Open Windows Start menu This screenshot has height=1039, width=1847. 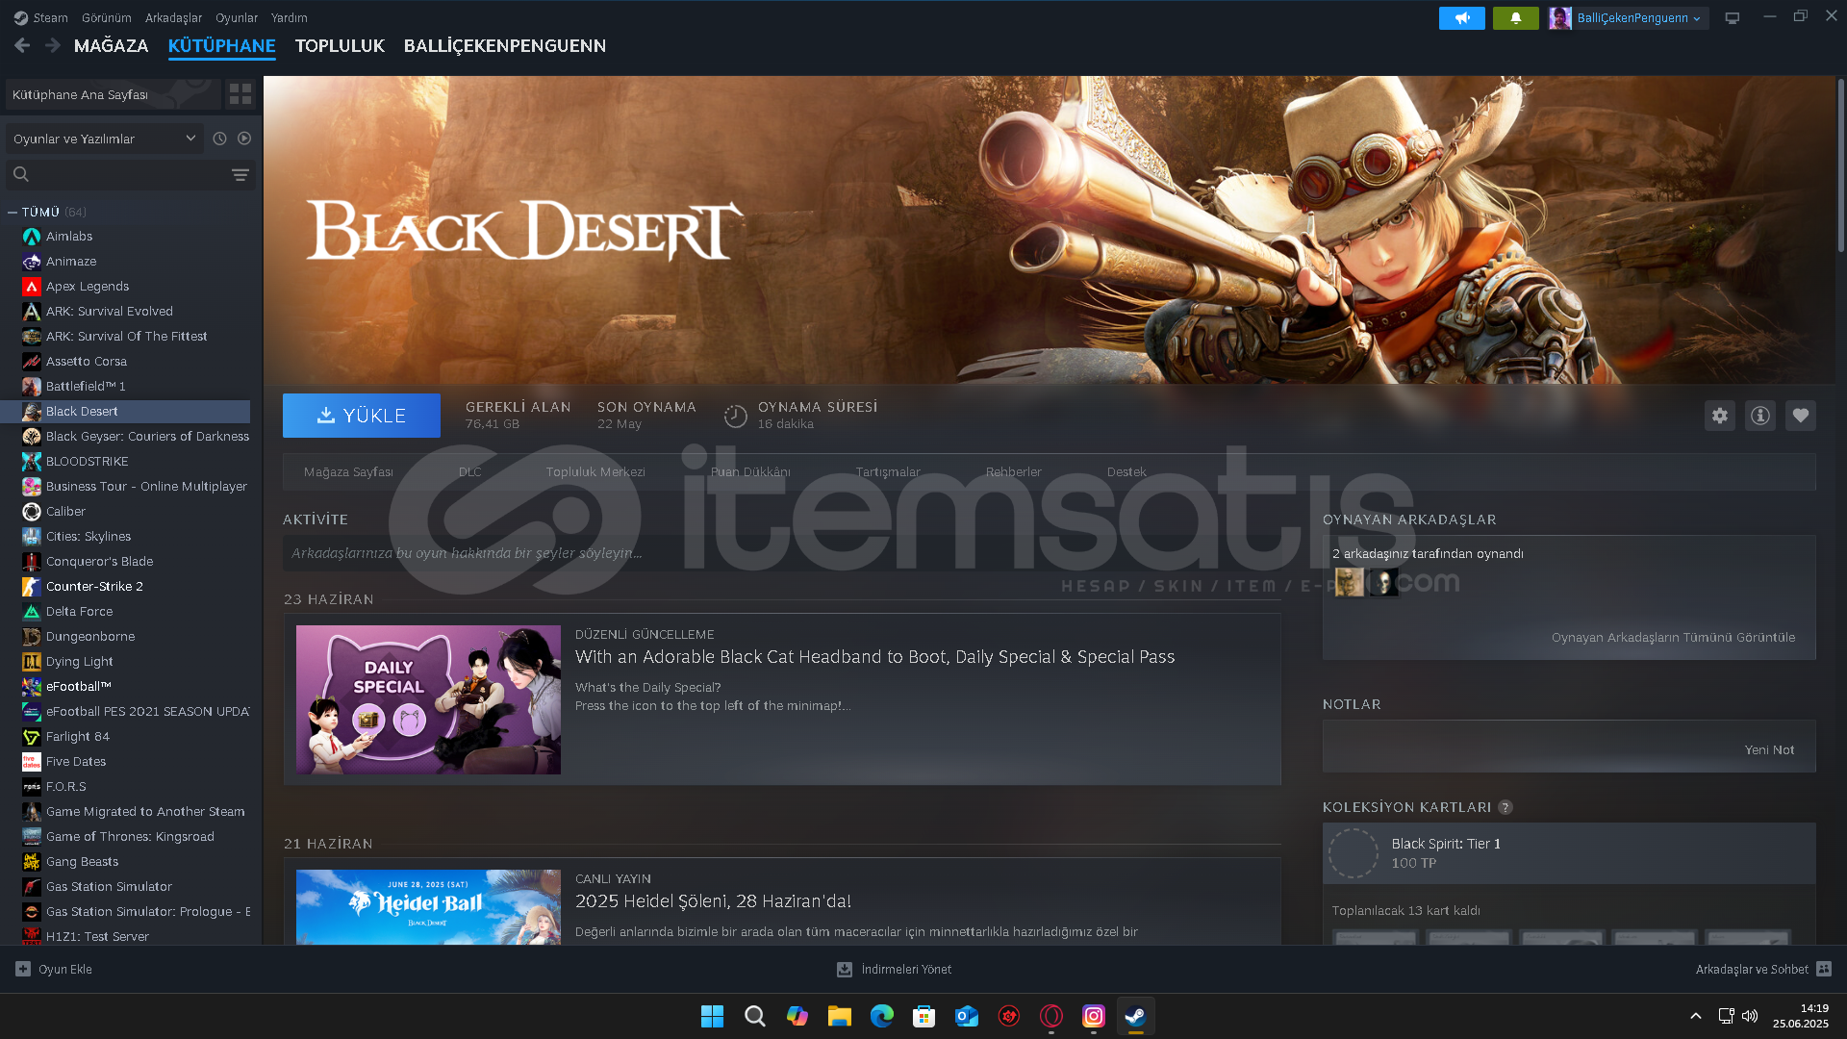click(x=712, y=1016)
